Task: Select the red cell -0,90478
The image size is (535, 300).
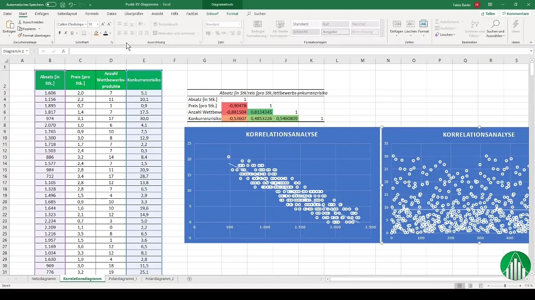Action: (234, 106)
